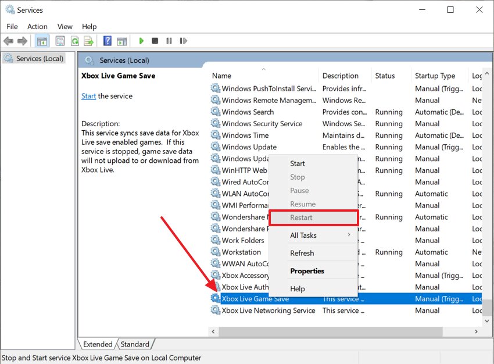Choose Start from the context menu
This screenshot has height=364, width=494.
coord(313,163)
